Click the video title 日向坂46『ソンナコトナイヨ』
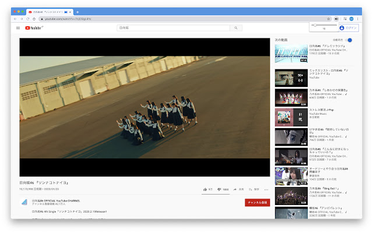The width and height of the screenshot is (373, 233). point(44,183)
